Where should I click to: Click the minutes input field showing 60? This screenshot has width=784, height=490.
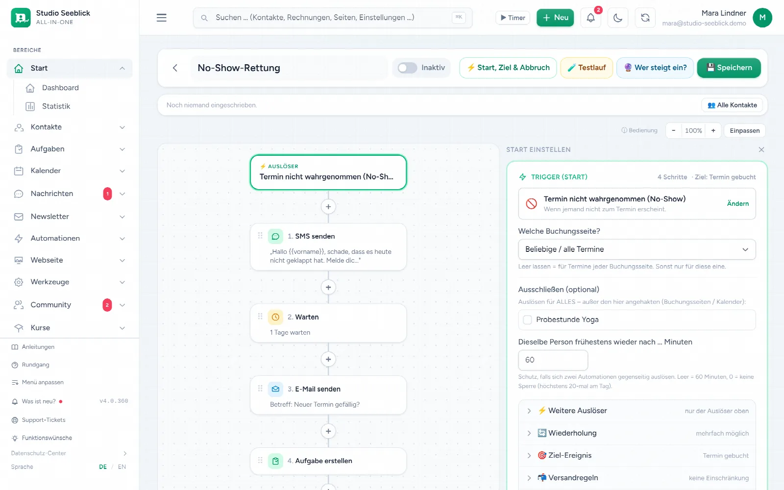pos(553,360)
